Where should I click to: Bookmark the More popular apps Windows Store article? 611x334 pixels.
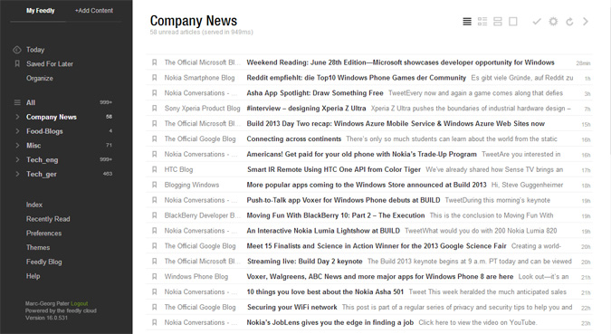154,185
